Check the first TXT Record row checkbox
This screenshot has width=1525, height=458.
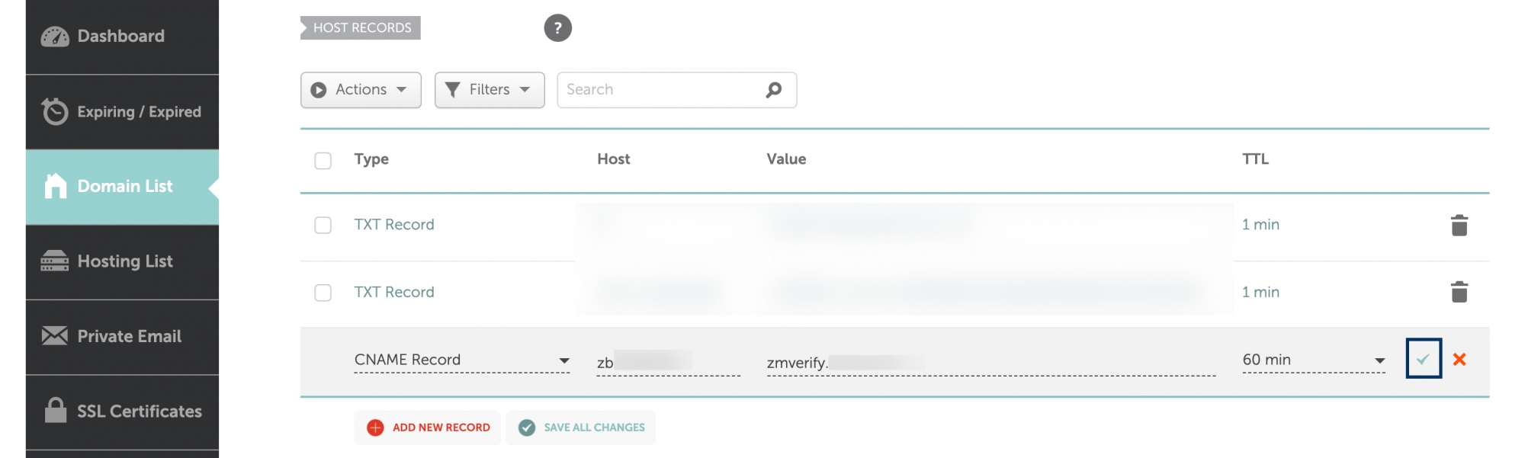pos(323,226)
